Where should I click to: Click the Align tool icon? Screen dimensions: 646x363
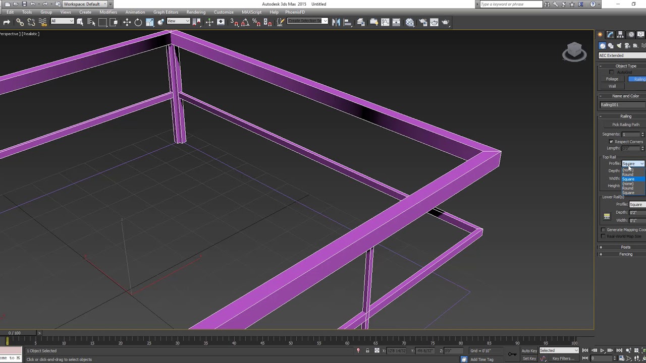[348, 22]
